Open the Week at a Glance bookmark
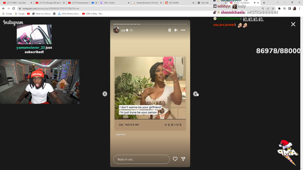Screen dimensions: 303x170 coord(41,14)
